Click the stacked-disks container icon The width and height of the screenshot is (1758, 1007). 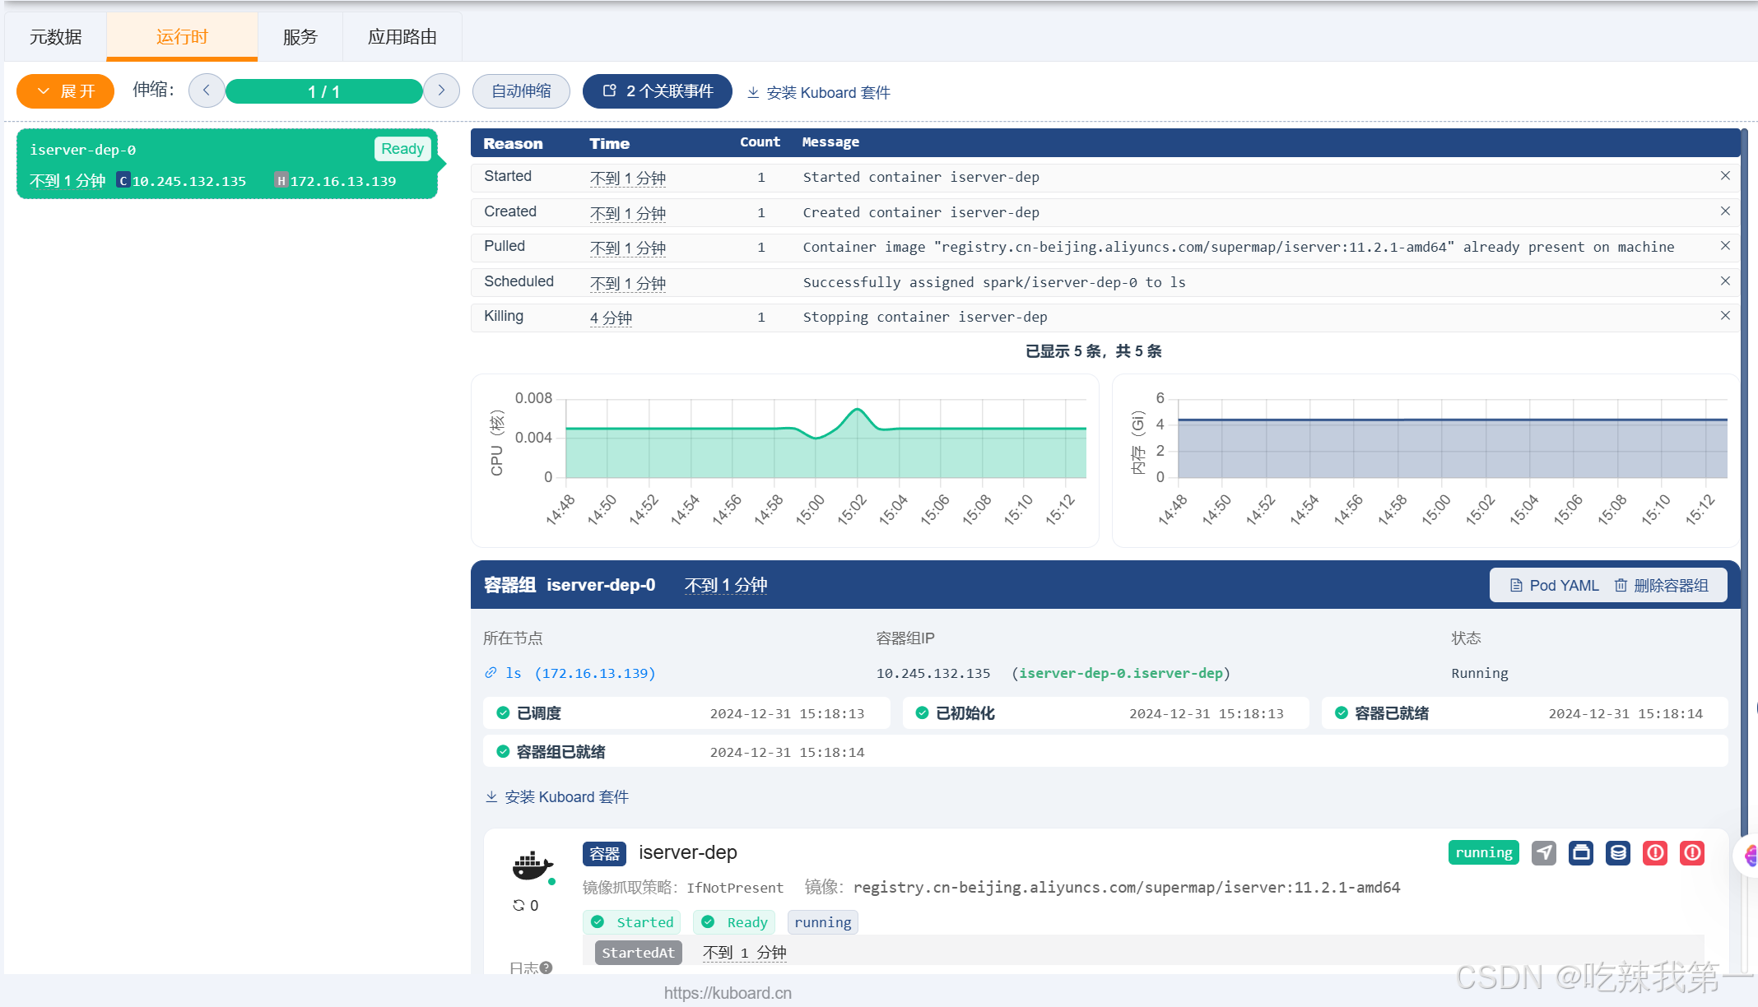click(x=1617, y=853)
